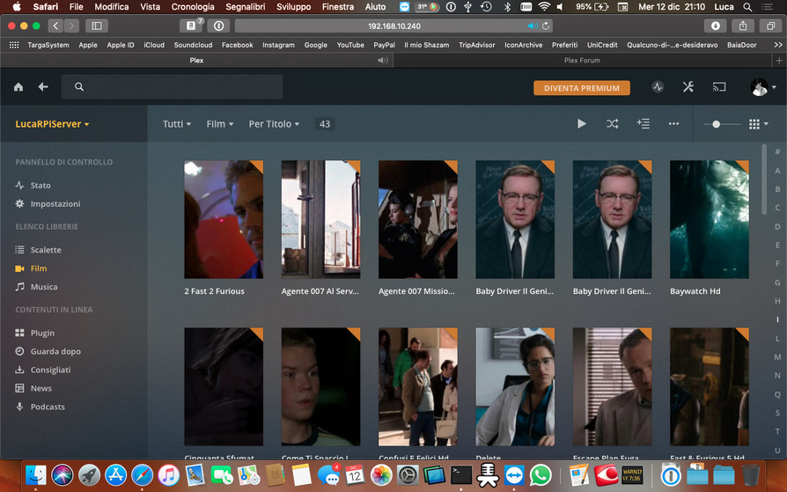
Task: Open Impostazioni in the sidebar
Action: tap(48, 204)
